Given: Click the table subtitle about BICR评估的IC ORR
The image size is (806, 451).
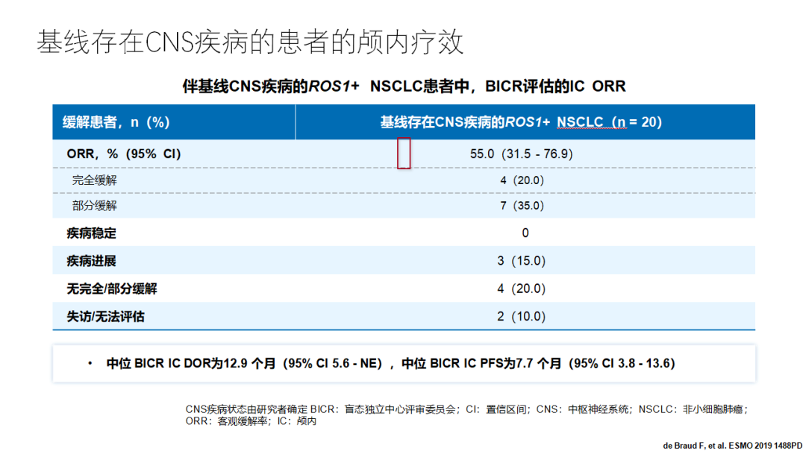Looking at the screenshot, I should pos(404,86).
